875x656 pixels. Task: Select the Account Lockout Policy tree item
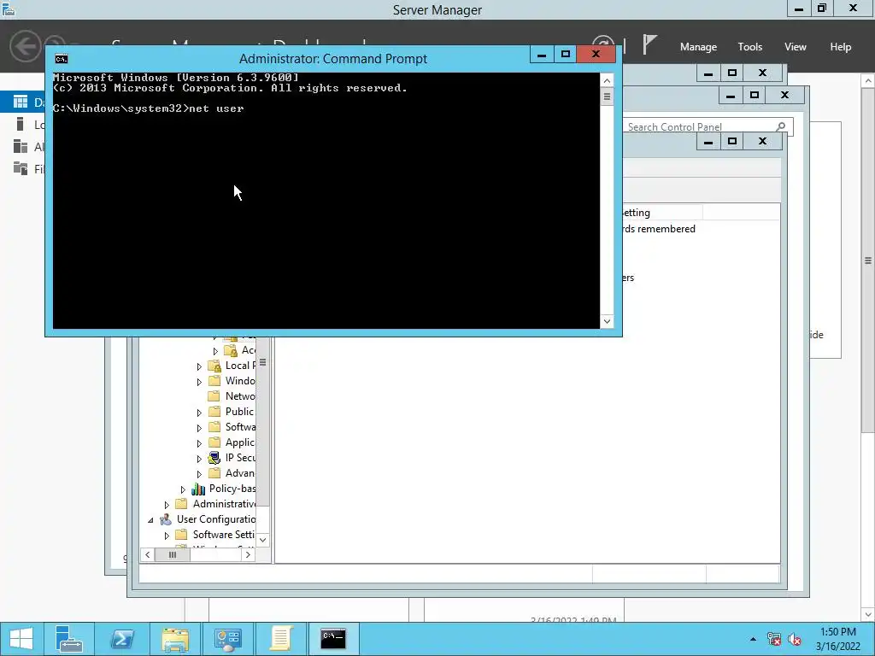(x=239, y=350)
